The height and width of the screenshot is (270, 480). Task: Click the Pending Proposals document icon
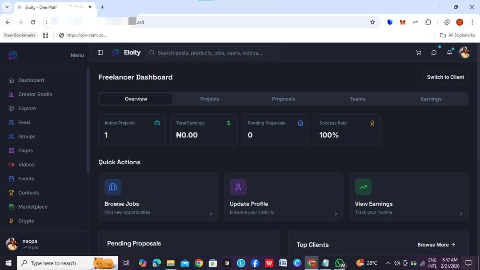click(x=300, y=123)
